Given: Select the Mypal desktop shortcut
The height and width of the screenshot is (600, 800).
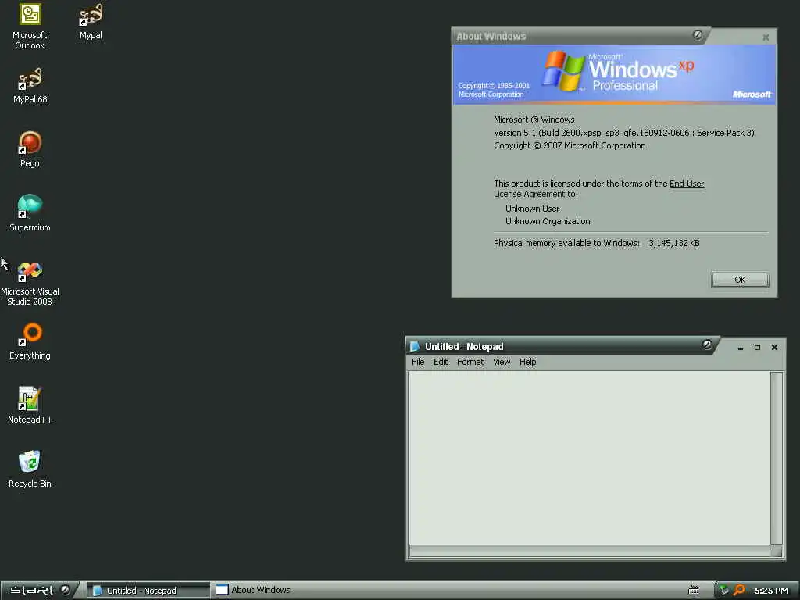Looking at the screenshot, I should 91,21.
